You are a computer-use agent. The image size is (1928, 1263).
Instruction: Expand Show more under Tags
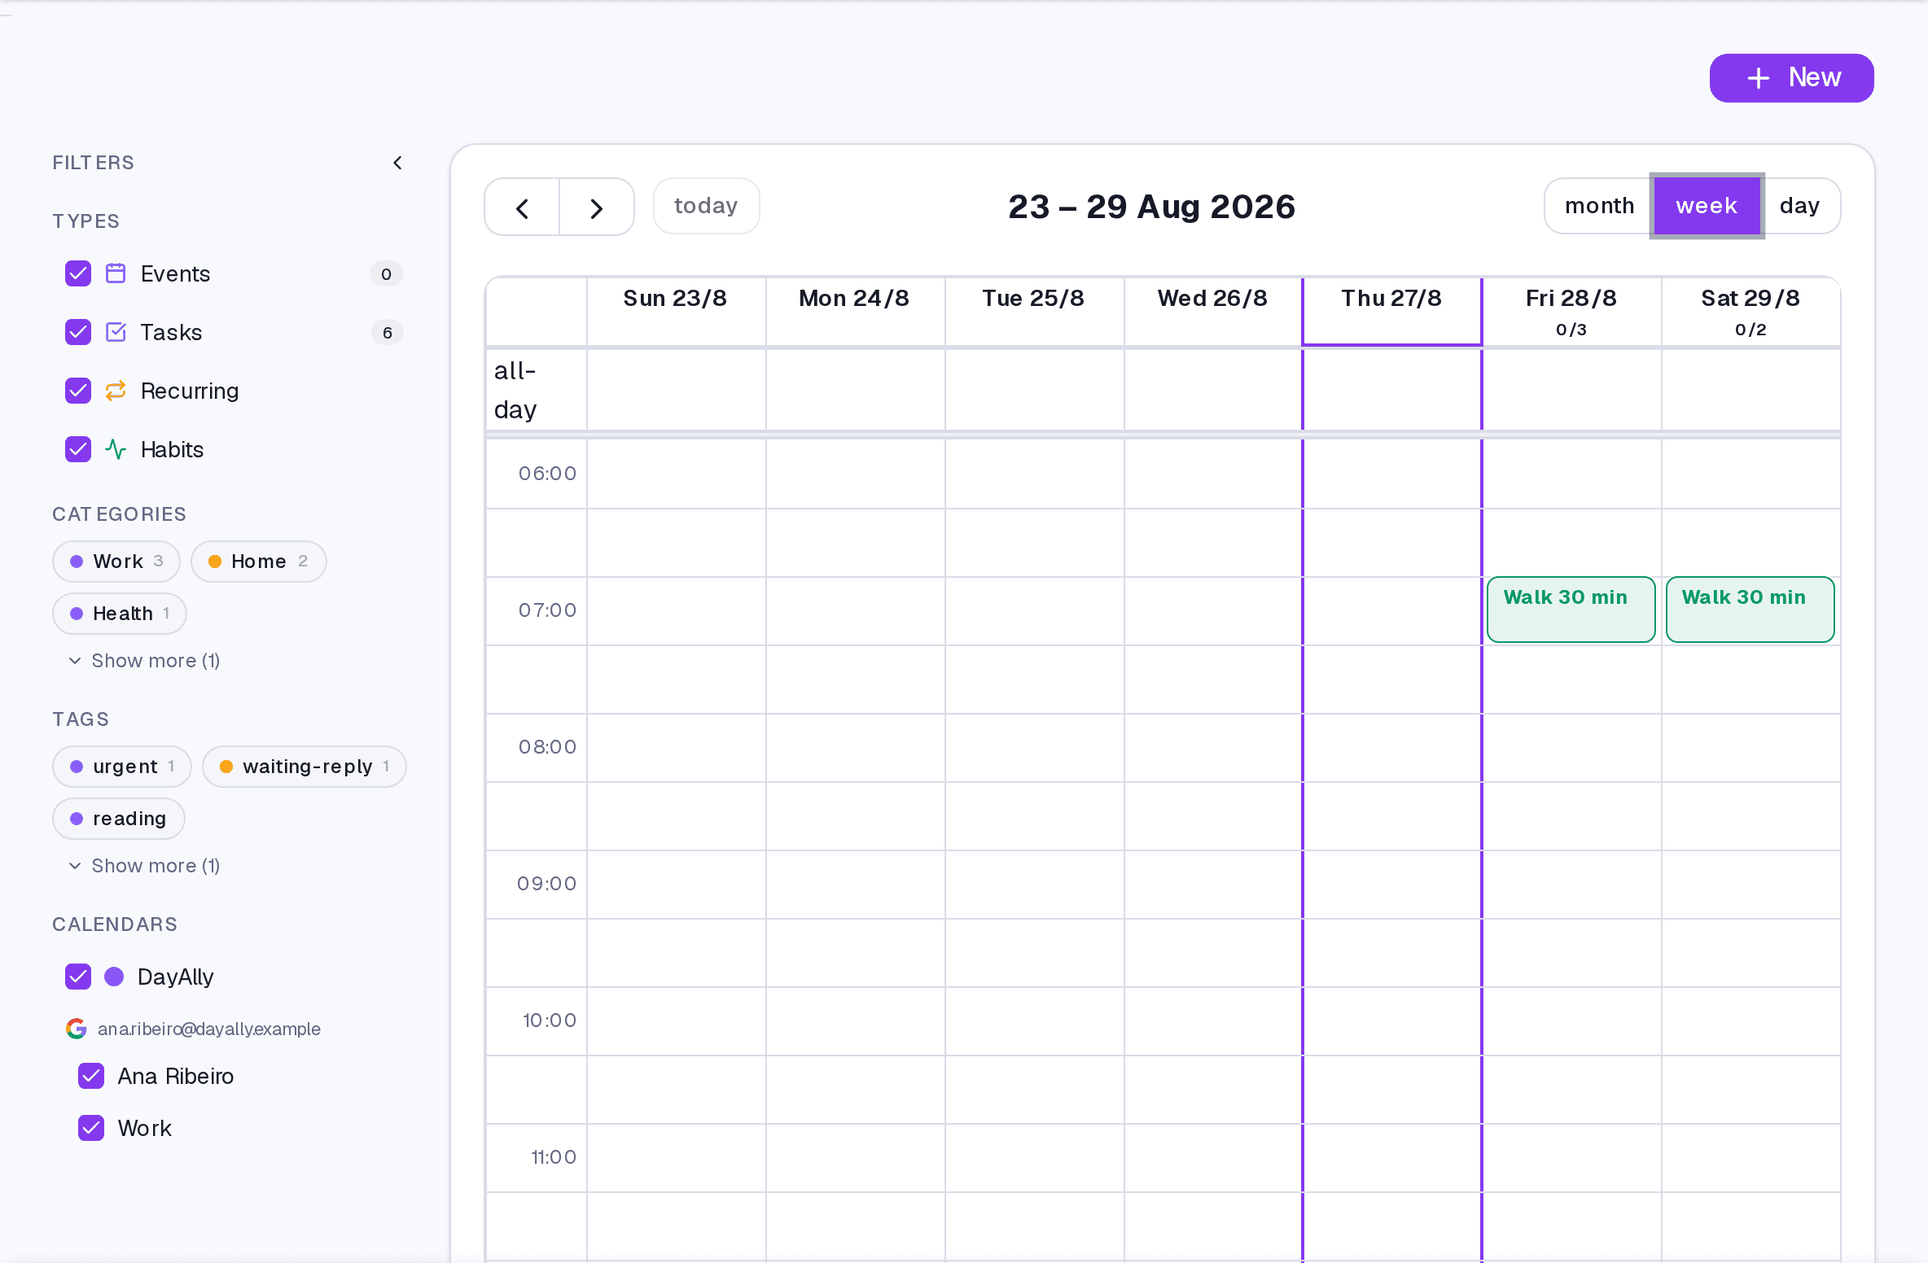pos(145,866)
